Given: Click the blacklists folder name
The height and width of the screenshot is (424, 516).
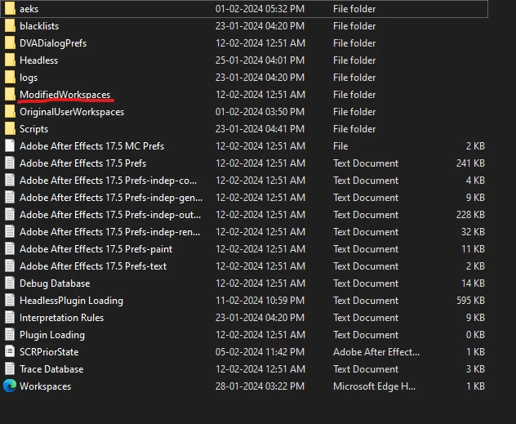Looking at the screenshot, I should pos(39,26).
